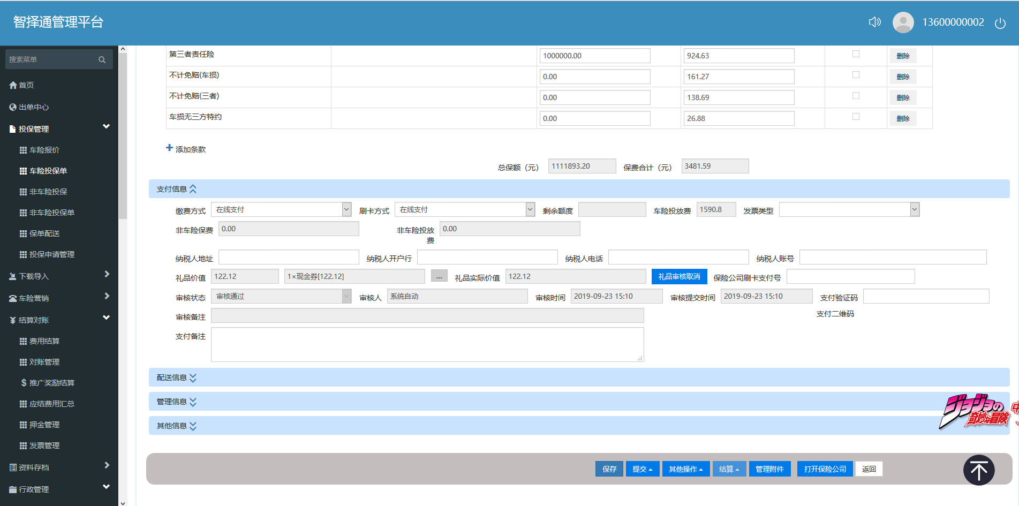
Task: Toggle the checkbox in 车损无三方特约 row
Action: (x=856, y=117)
